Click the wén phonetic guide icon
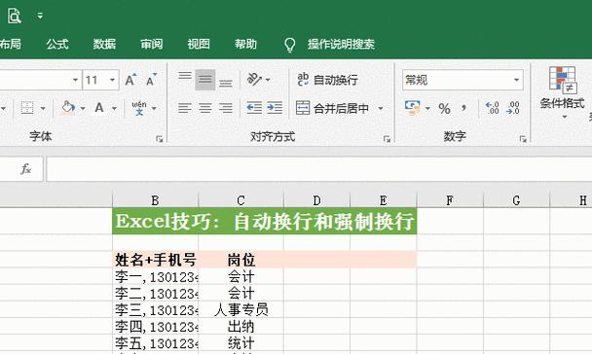Viewport: 592px width, 354px height. (x=139, y=108)
